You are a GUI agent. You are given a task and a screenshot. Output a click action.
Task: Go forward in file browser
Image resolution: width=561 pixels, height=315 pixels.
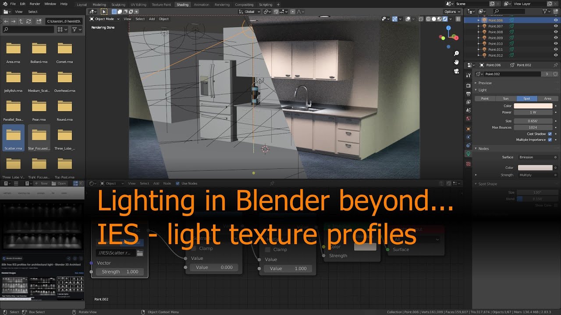tap(14, 21)
